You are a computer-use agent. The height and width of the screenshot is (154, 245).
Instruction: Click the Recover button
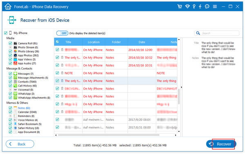221,144
